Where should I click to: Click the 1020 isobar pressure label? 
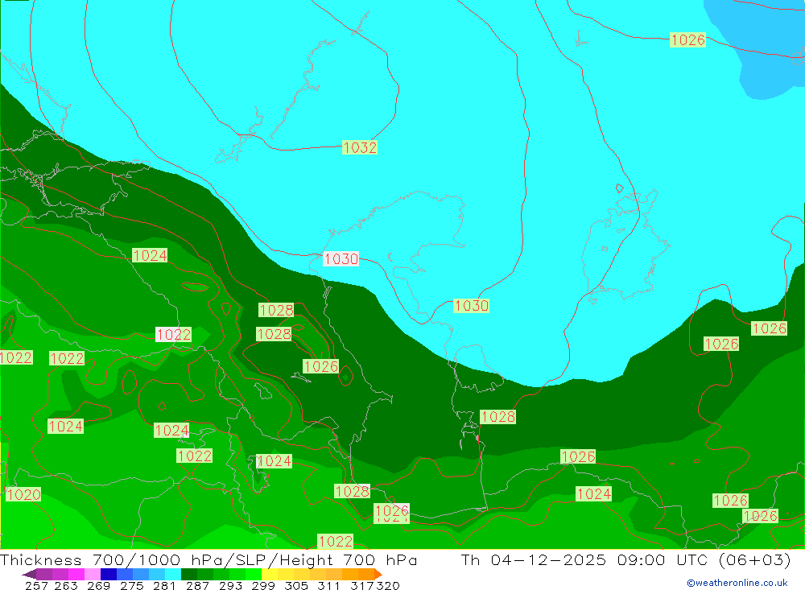pos(23,494)
